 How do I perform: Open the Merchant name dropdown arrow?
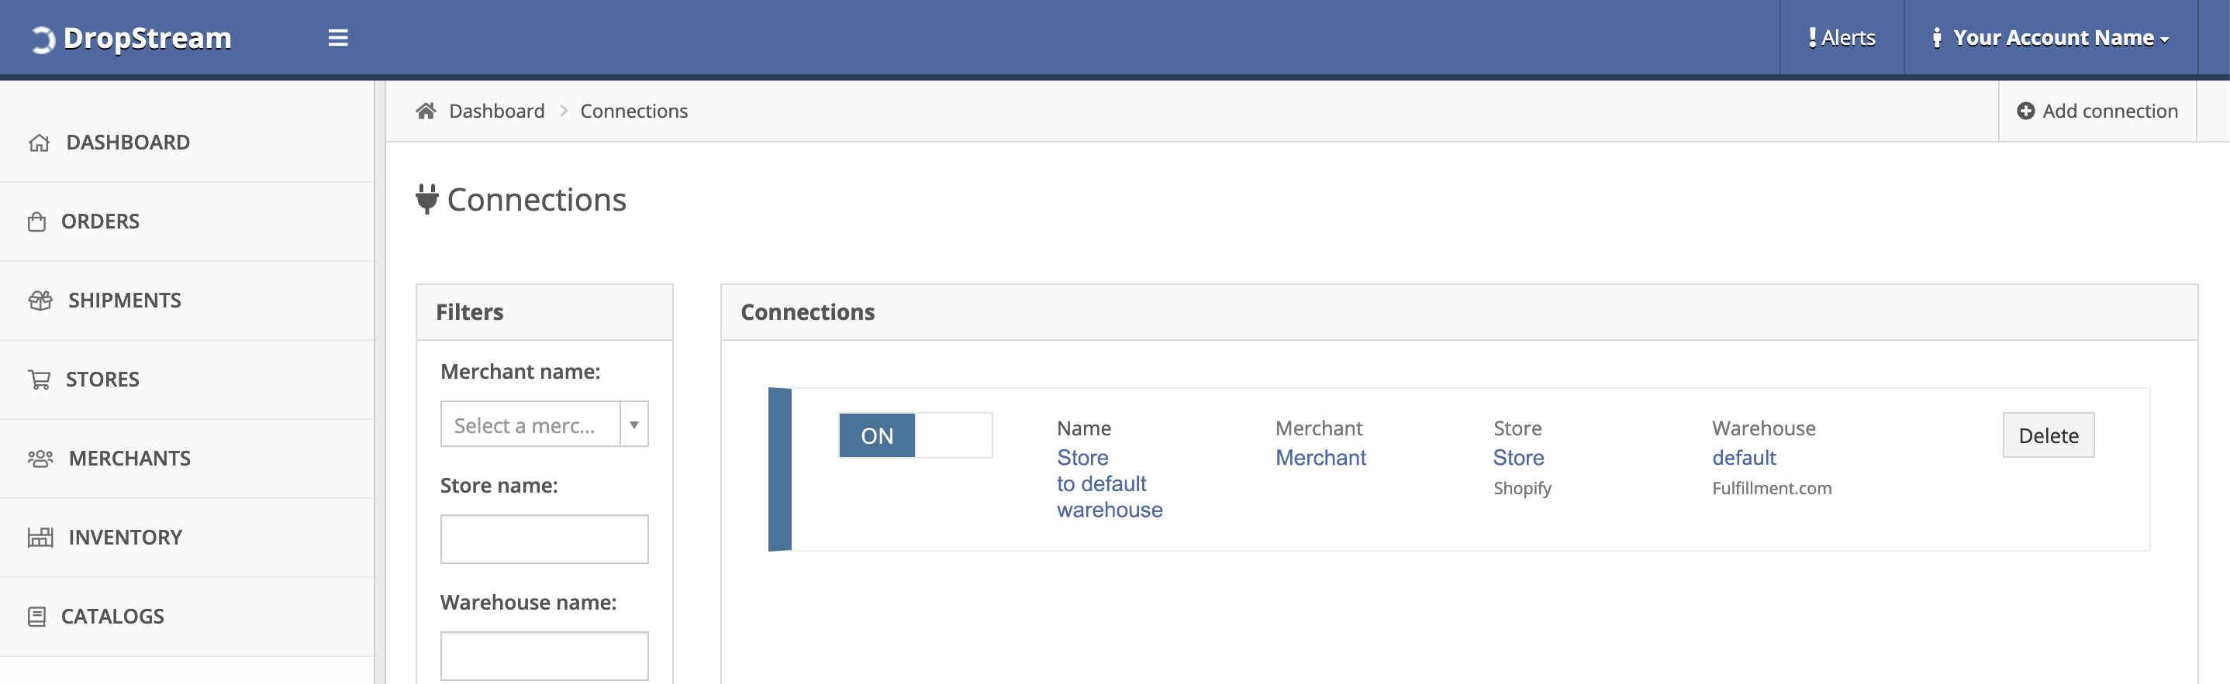(633, 424)
